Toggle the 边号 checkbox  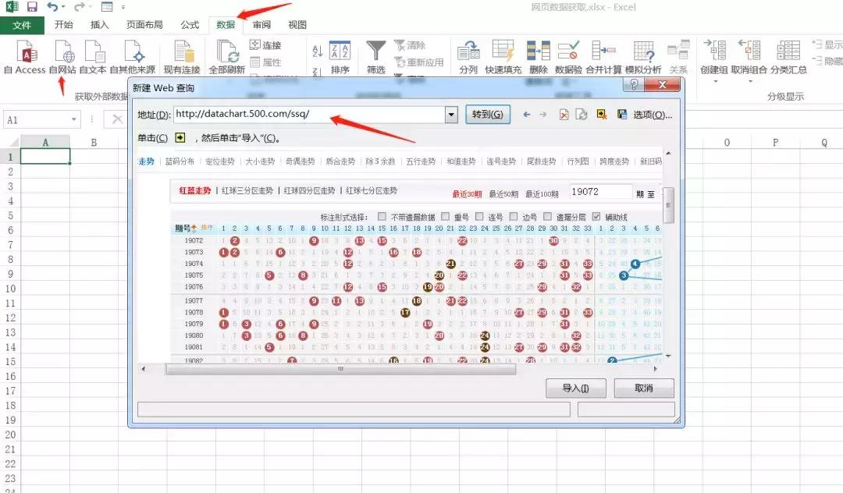click(x=514, y=216)
